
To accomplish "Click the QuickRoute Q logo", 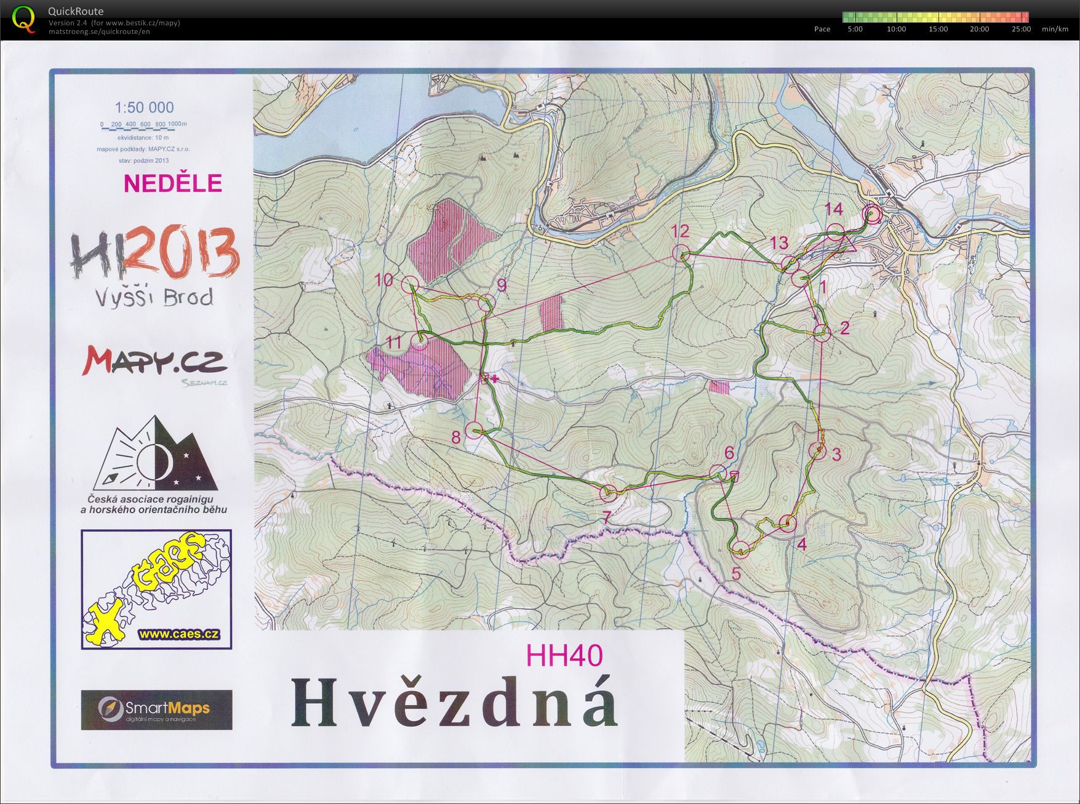I will (24, 18).
